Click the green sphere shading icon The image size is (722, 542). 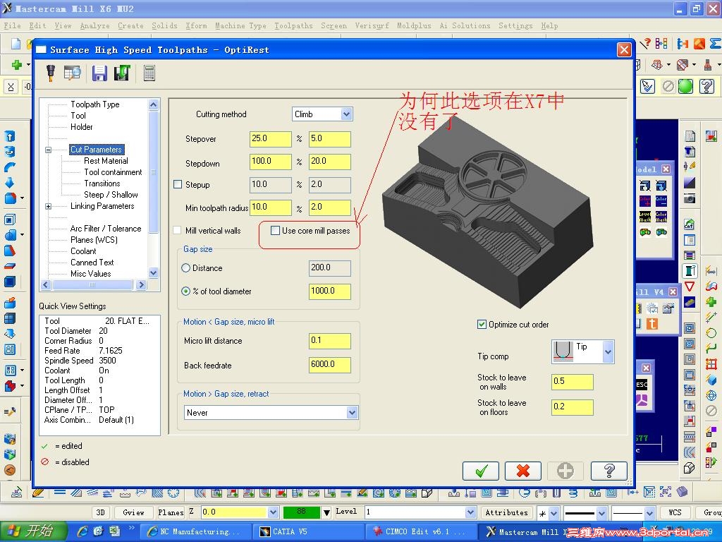click(x=685, y=86)
